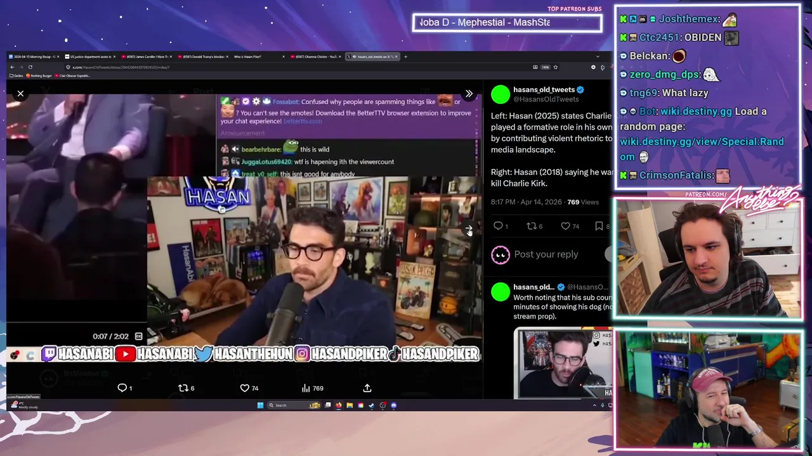Screen dimensions: 812x456
Task: Open a new browser tab with the plus button
Action: (405, 56)
